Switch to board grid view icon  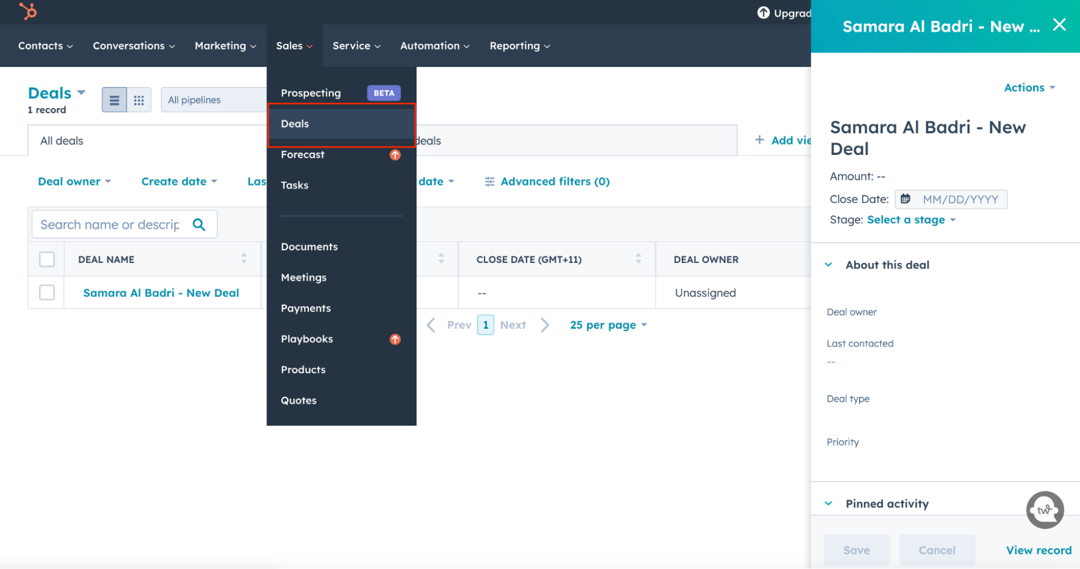[139, 100]
